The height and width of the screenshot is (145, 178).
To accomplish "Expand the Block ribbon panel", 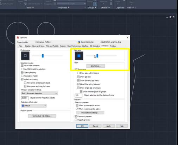I will [30, 8].
